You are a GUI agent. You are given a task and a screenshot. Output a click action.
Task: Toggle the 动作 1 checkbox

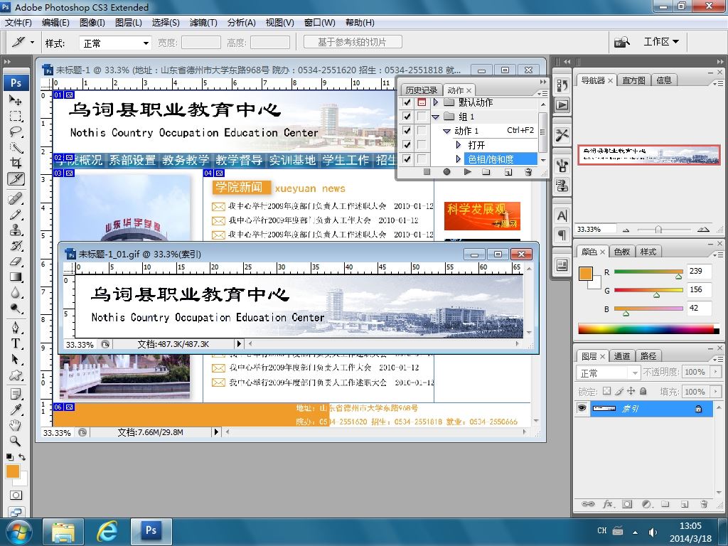407,131
